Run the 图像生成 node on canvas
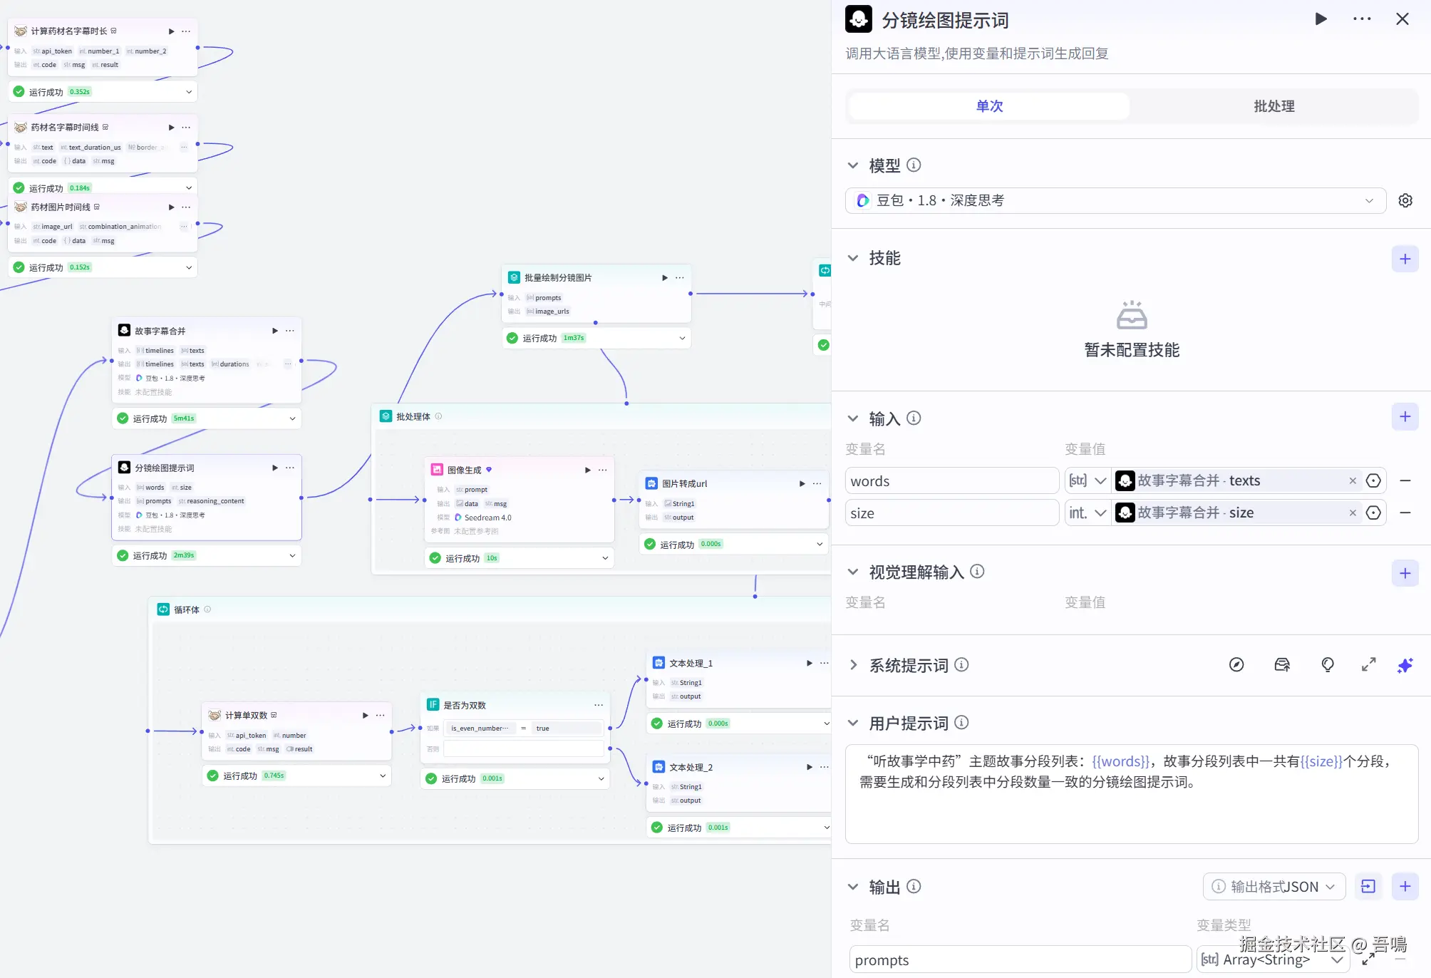 (x=587, y=470)
